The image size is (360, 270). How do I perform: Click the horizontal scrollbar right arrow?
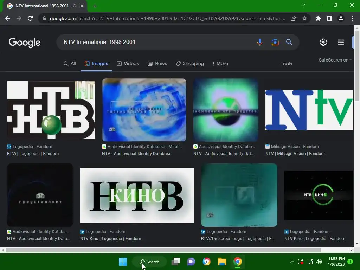pyautogui.click(x=351, y=250)
